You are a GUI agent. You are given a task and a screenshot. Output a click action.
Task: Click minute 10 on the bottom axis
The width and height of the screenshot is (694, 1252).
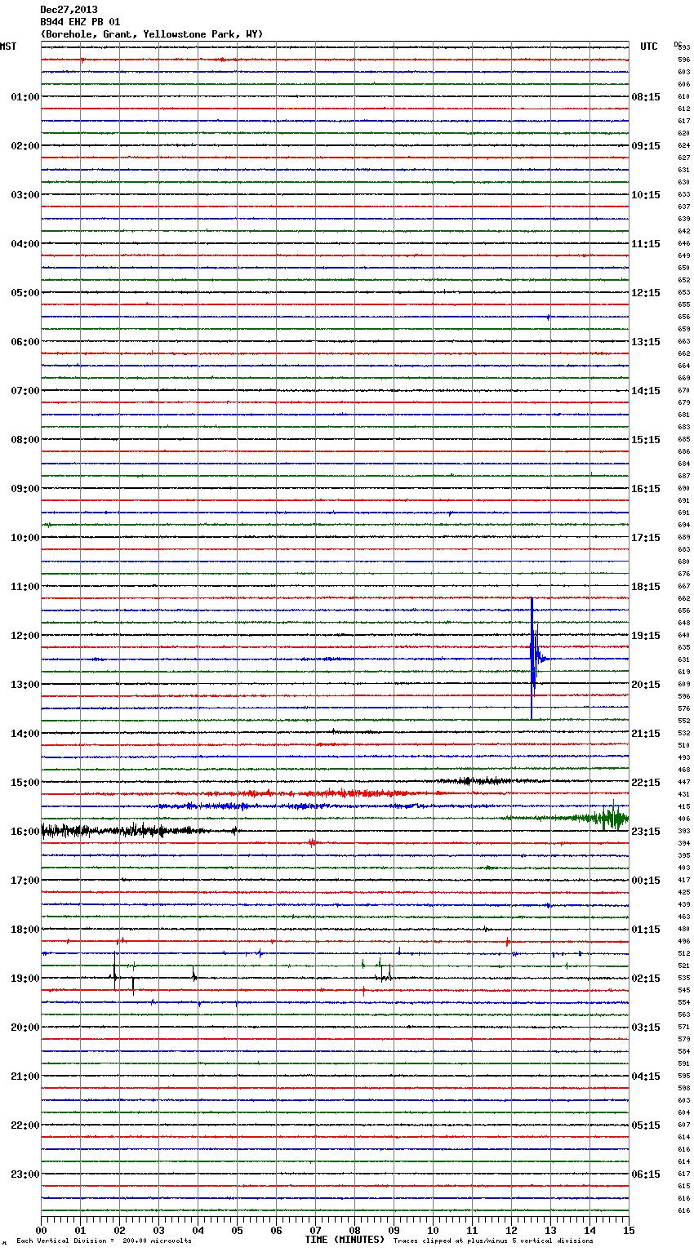pos(434,1230)
